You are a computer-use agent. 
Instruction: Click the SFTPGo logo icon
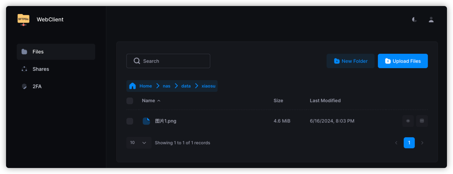point(23,19)
